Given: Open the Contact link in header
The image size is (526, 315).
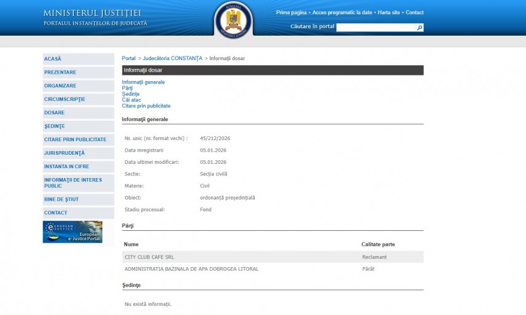Looking at the screenshot, I should [x=415, y=12].
